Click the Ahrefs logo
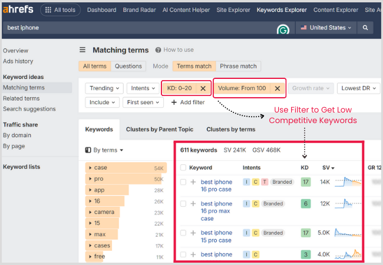This screenshot has height=265, width=383. [x=18, y=9]
